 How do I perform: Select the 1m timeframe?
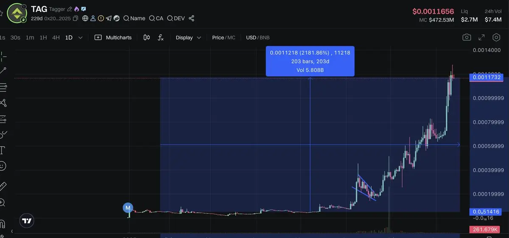pyautogui.click(x=30, y=38)
